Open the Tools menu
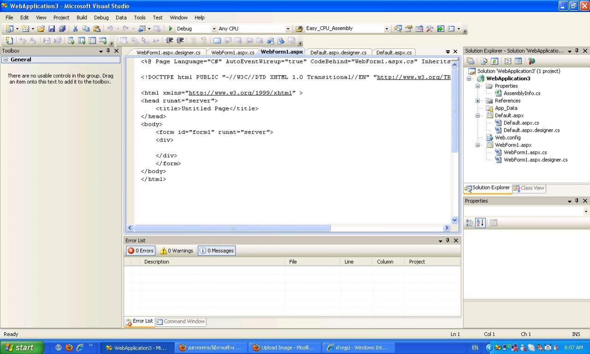590x354 pixels. (140, 18)
